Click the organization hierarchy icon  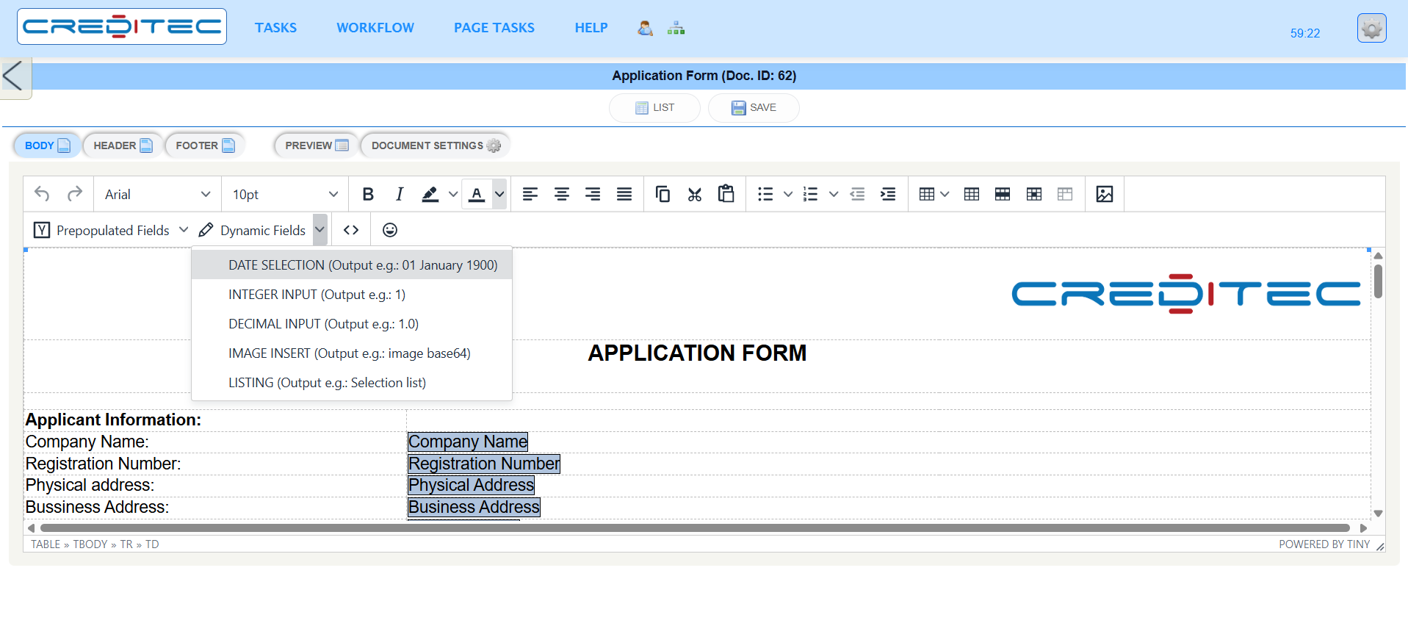click(676, 28)
